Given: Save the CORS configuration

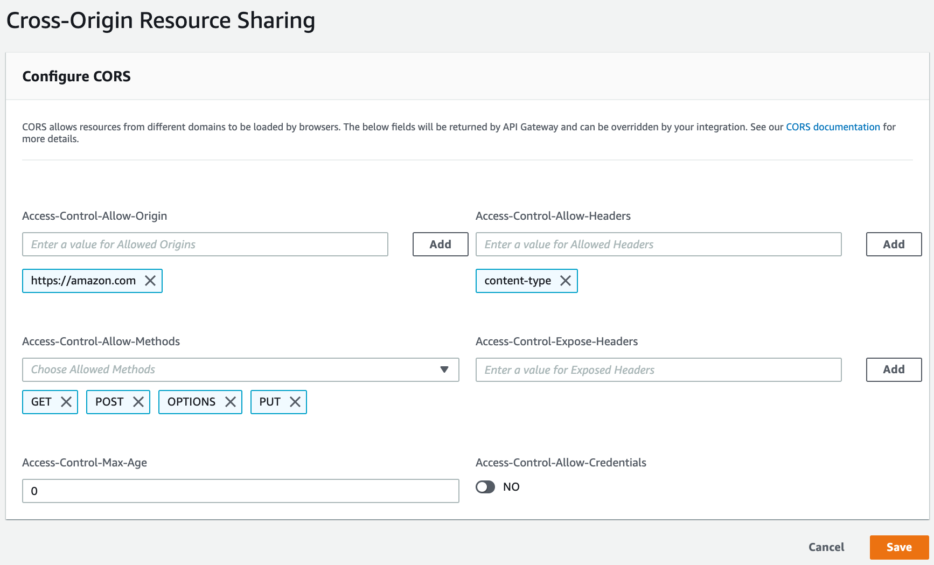Looking at the screenshot, I should pyautogui.click(x=899, y=547).
